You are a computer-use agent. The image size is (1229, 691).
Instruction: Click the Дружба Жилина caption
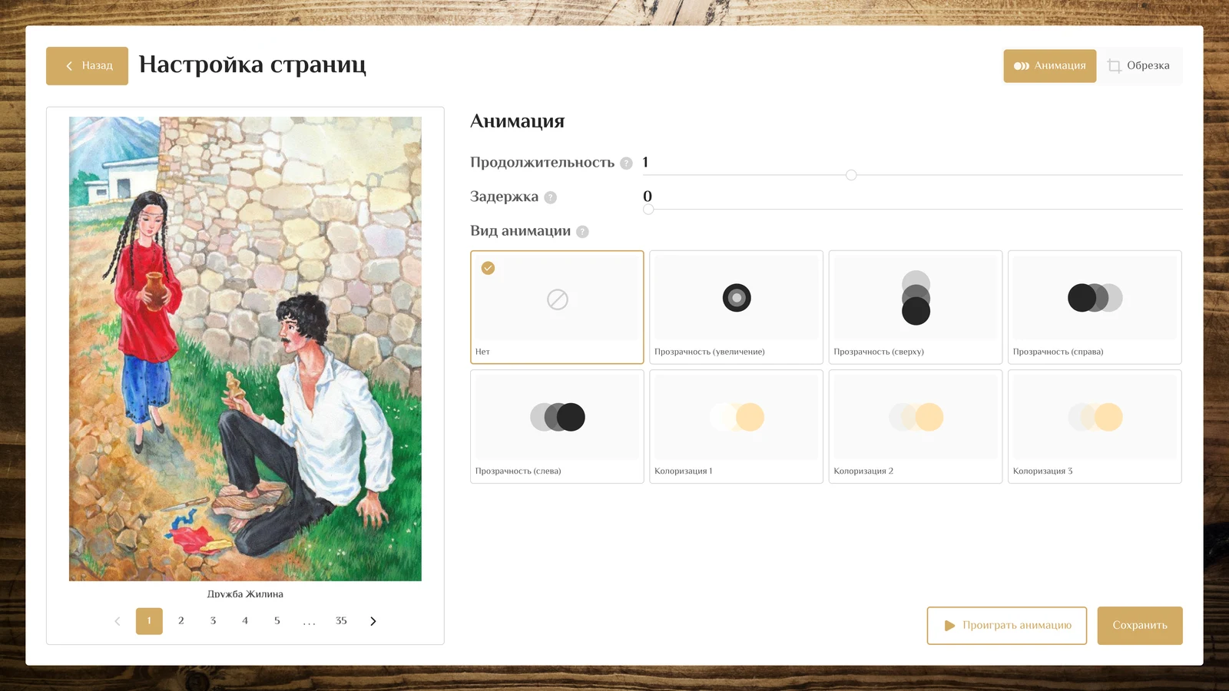245,594
